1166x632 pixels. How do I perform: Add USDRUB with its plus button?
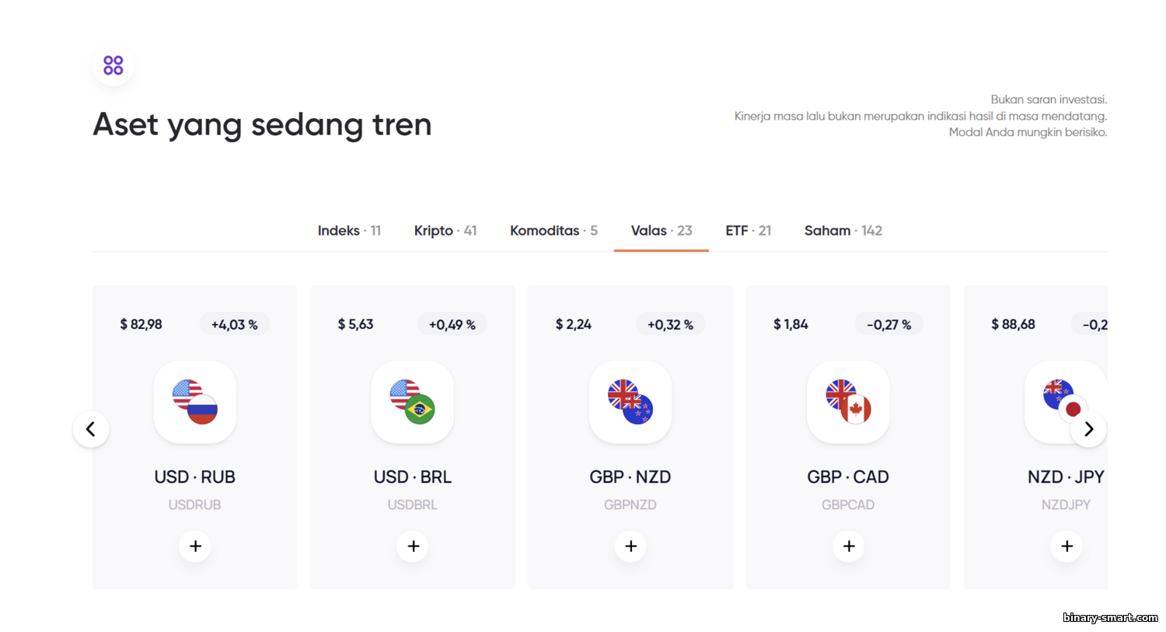pyautogui.click(x=195, y=546)
